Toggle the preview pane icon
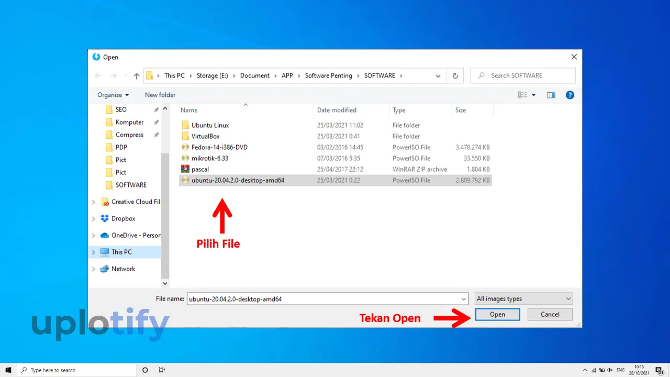 (x=551, y=95)
